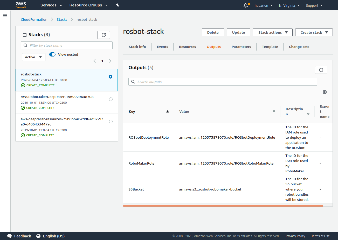This screenshot has width=338, height=240.
Task: Click value arn:aws:s3:::rosbot-robomaker-bucket
Action: tap(210, 189)
